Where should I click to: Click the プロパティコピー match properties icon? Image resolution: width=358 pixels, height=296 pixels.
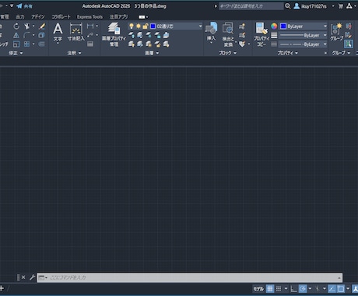[x=261, y=34]
